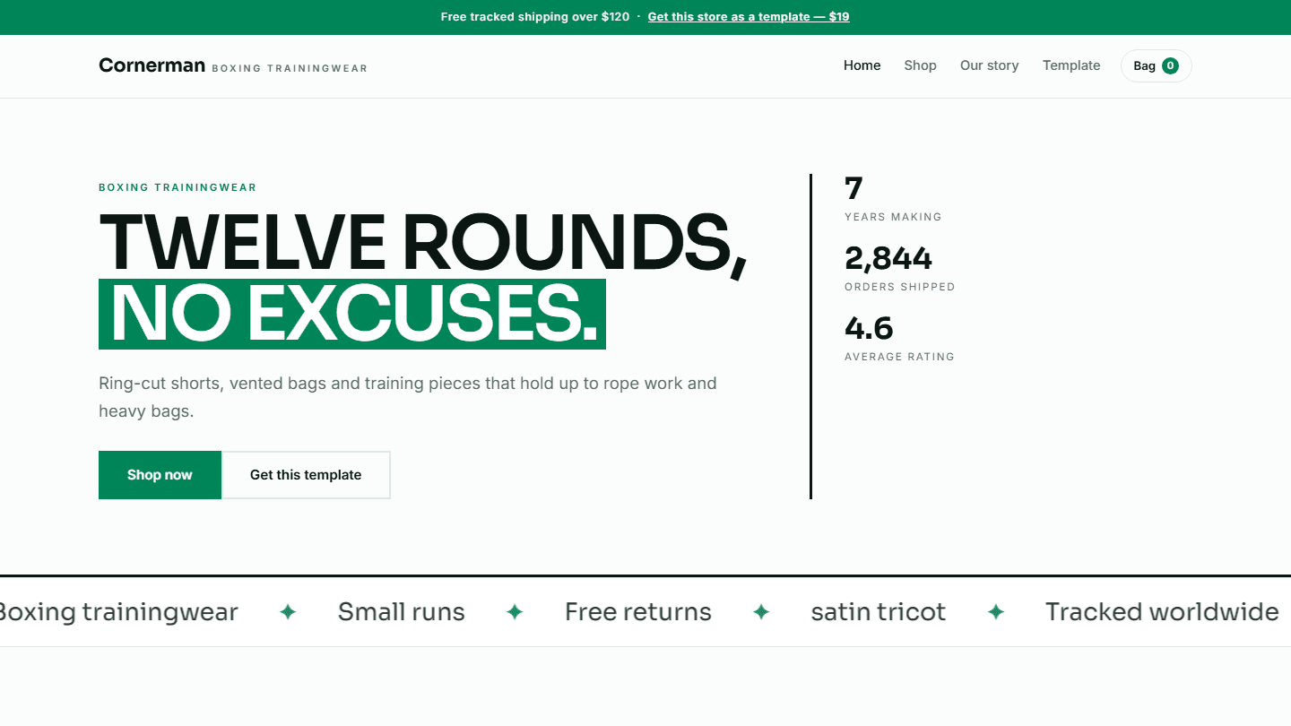Click the Shop now button

160,475
